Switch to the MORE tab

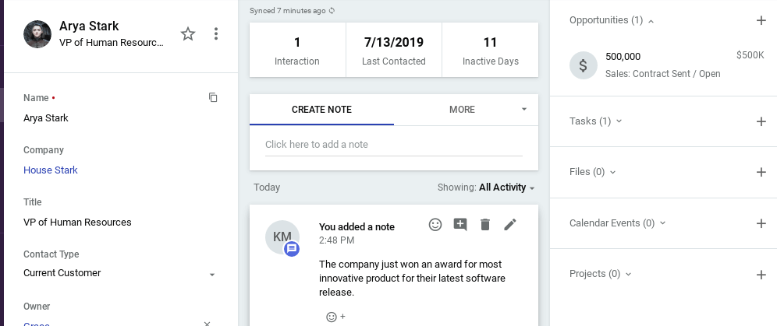(462, 110)
